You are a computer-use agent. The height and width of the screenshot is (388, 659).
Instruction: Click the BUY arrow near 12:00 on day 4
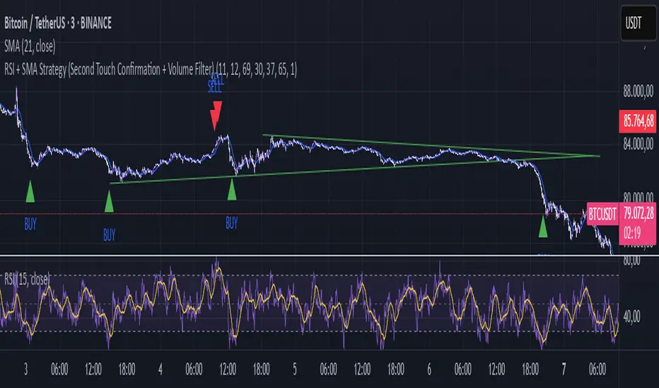[x=232, y=188]
